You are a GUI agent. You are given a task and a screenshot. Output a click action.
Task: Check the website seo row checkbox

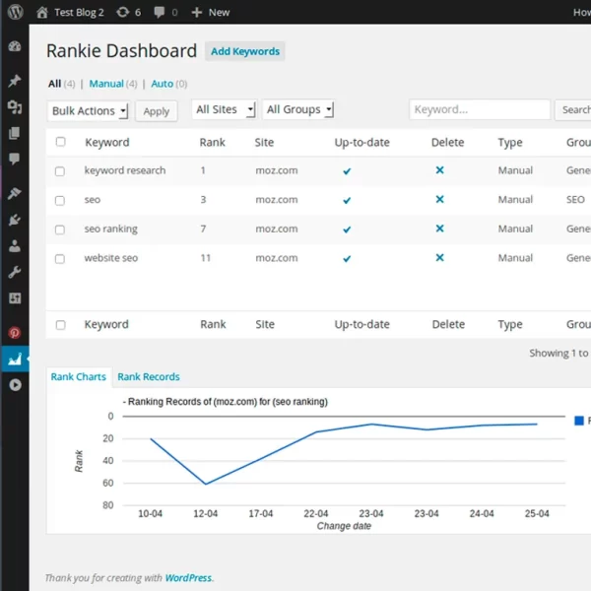[x=60, y=259]
